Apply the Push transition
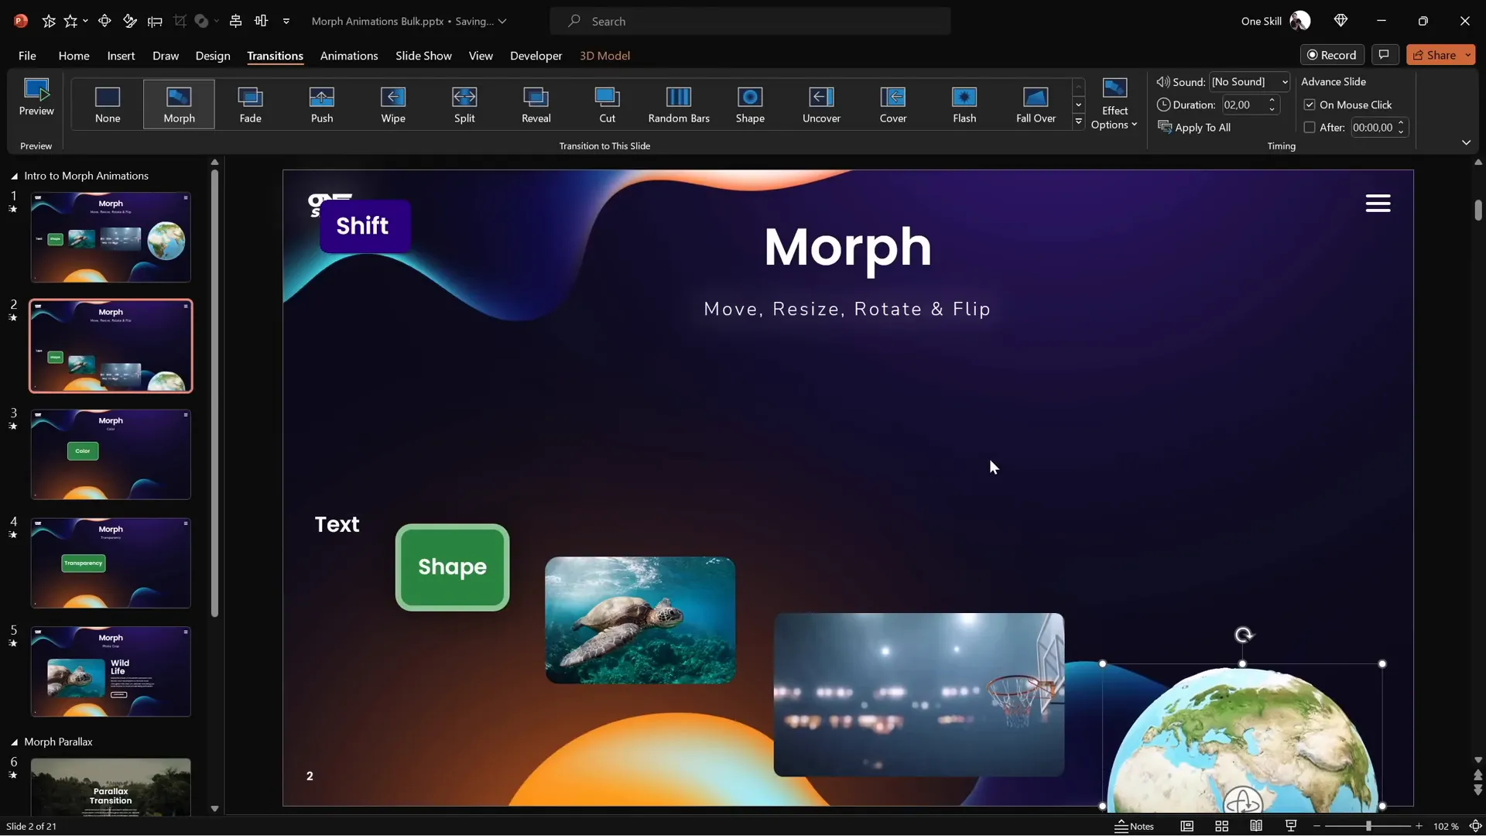The image size is (1486, 836). coord(322,104)
